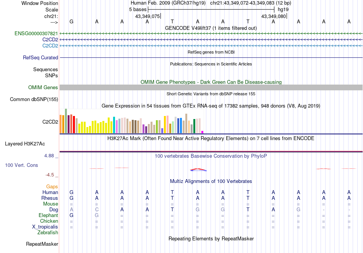363x253 pixels.
Task: Click the Scale label
Action: tap(52, 10)
